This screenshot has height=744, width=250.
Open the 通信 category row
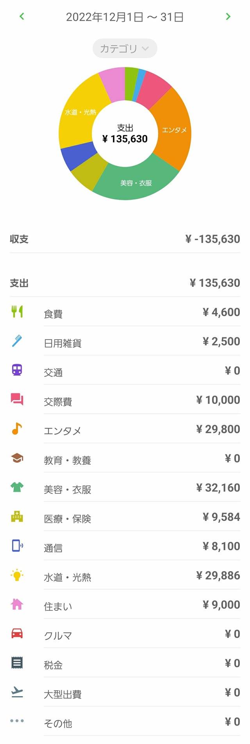[x=125, y=546]
